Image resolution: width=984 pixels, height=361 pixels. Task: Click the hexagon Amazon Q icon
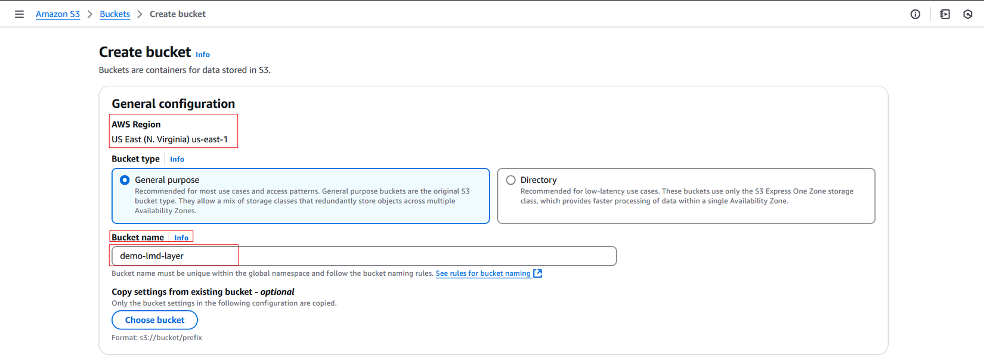click(x=967, y=14)
